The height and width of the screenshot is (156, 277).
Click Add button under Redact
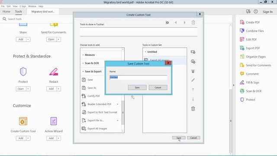coord(51,89)
